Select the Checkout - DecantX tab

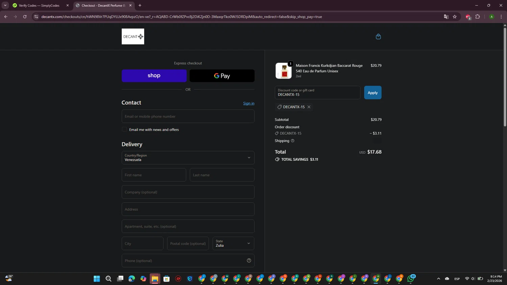[x=103, y=5]
